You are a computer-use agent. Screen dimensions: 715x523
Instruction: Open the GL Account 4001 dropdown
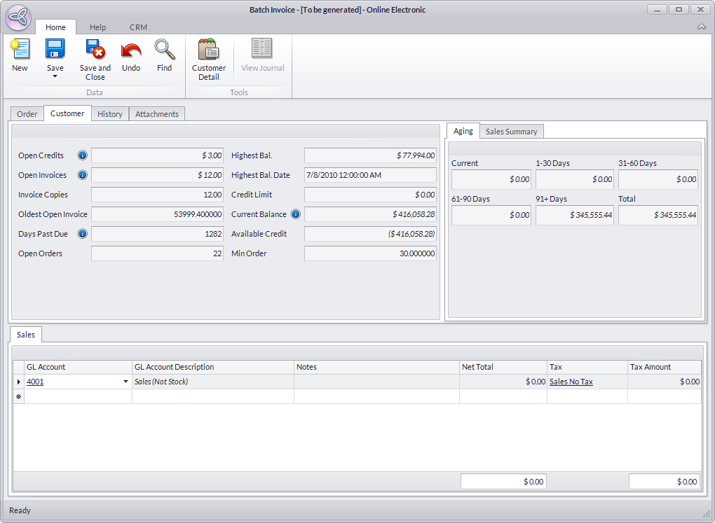coord(125,382)
